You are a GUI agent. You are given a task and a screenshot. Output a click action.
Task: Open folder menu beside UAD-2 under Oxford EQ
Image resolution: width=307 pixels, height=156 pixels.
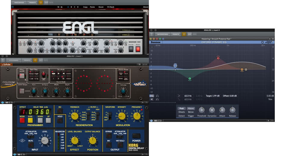[x=162, y=121]
